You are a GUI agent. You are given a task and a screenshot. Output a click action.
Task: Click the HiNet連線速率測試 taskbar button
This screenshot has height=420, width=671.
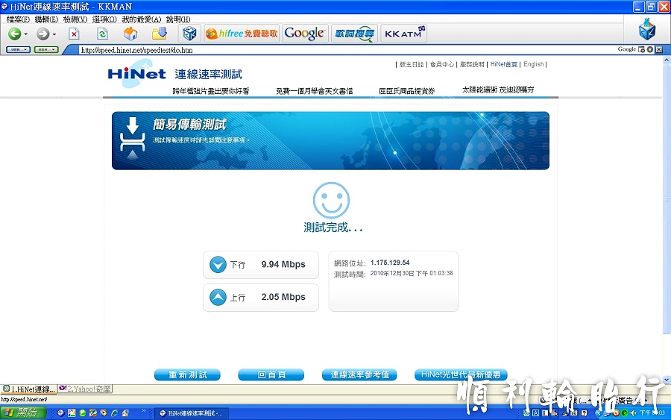point(191,413)
